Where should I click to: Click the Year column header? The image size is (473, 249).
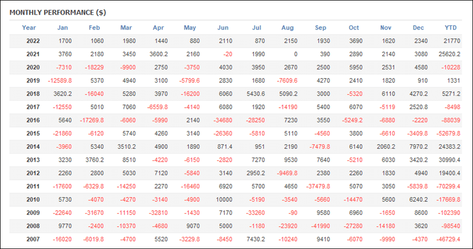(29, 28)
